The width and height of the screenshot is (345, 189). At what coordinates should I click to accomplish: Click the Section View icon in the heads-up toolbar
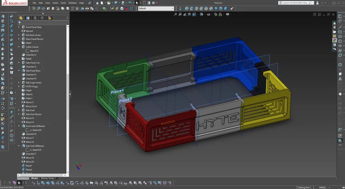189,14
